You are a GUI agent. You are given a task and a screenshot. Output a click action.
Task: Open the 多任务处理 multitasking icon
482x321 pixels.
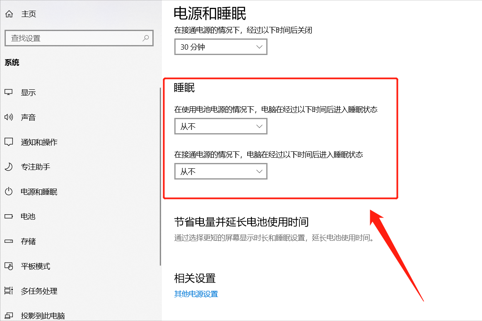tap(9, 291)
